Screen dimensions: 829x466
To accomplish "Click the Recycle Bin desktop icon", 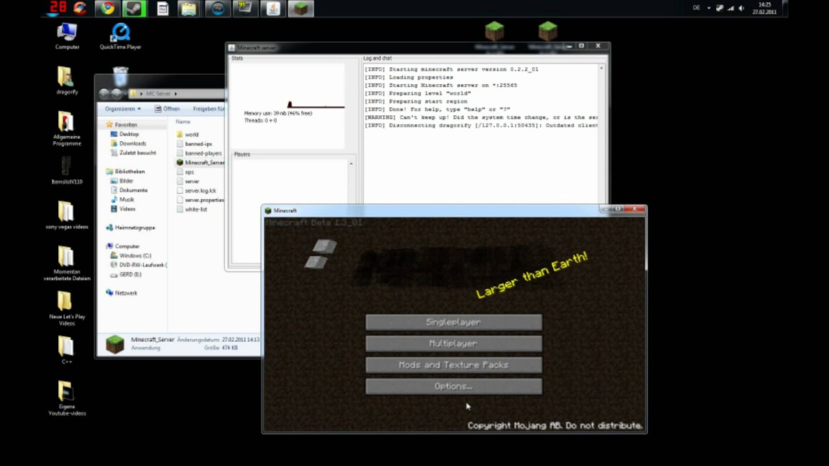I will (120, 76).
